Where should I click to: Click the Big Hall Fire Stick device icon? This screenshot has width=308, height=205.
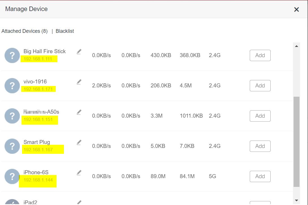point(12,55)
